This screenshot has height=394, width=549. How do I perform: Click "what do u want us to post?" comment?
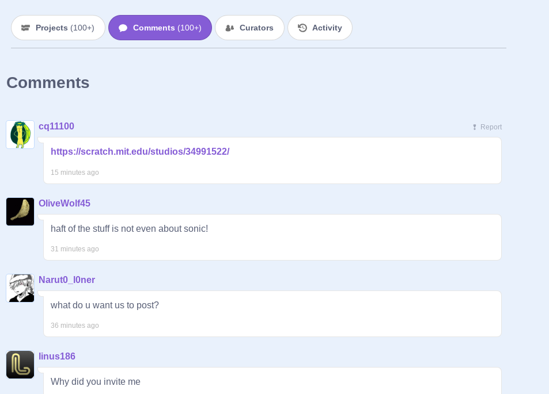point(105,305)
